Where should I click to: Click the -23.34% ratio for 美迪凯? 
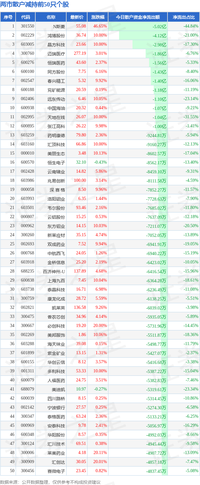coord(191,389)
